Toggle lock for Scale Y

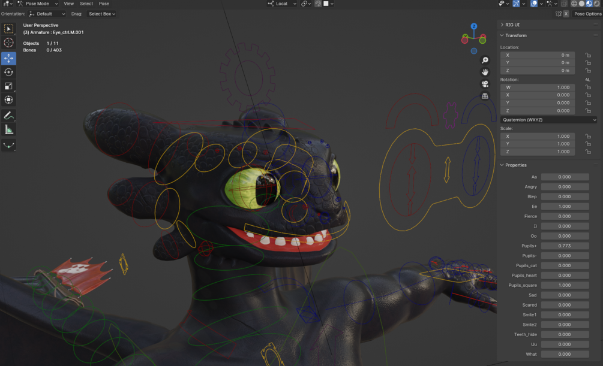click(588, 144)
